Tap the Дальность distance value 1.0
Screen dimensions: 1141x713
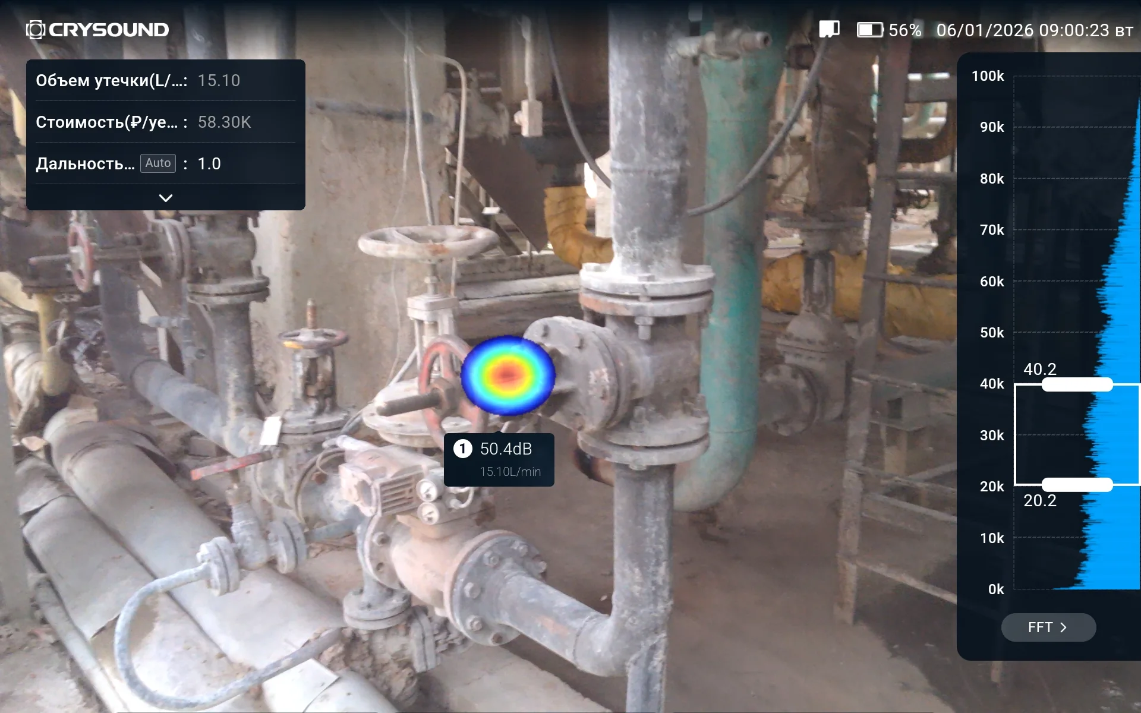[209, 164]
